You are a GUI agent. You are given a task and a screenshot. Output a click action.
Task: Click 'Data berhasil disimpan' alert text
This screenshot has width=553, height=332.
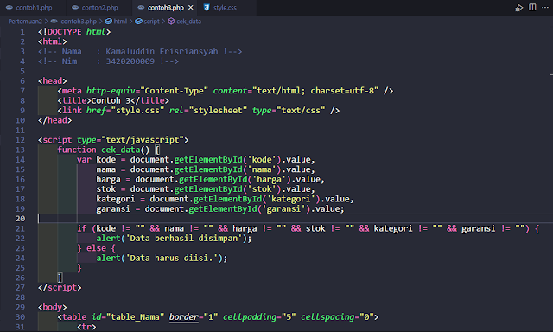184,239
